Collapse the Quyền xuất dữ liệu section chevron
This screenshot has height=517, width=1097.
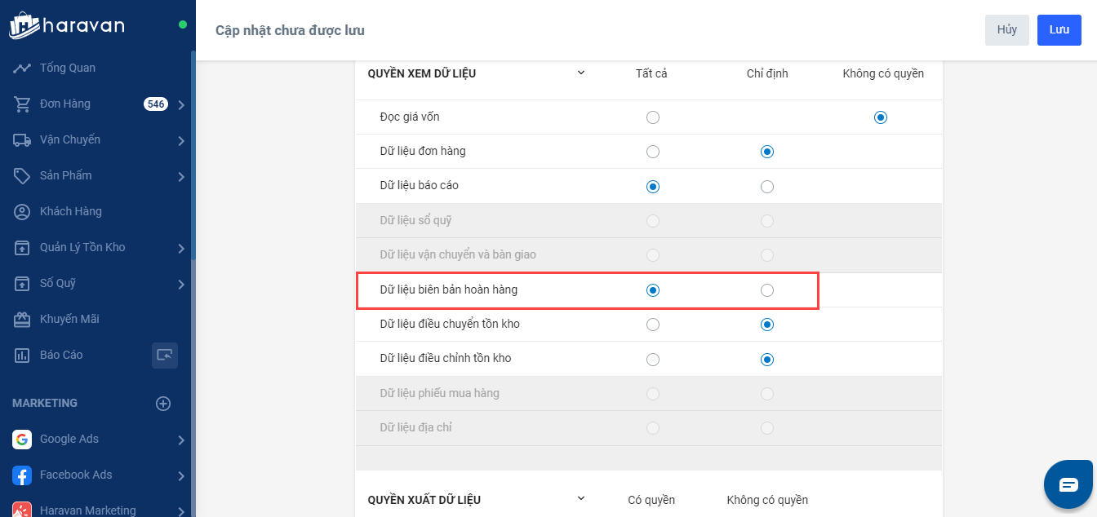point(581,498)
